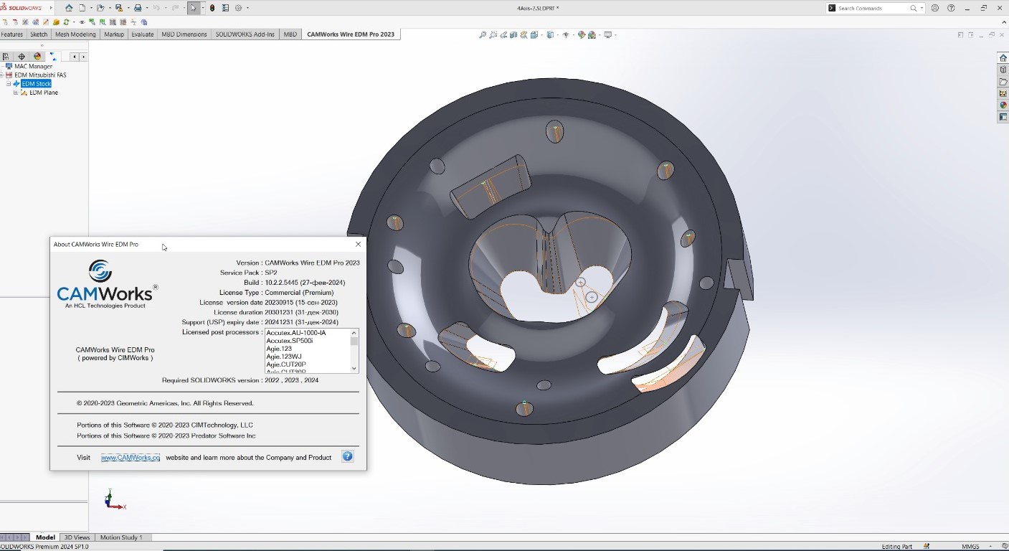
Task: Select Accutex.AU-1000-IA in post processors list
Action: click(295, 333)
